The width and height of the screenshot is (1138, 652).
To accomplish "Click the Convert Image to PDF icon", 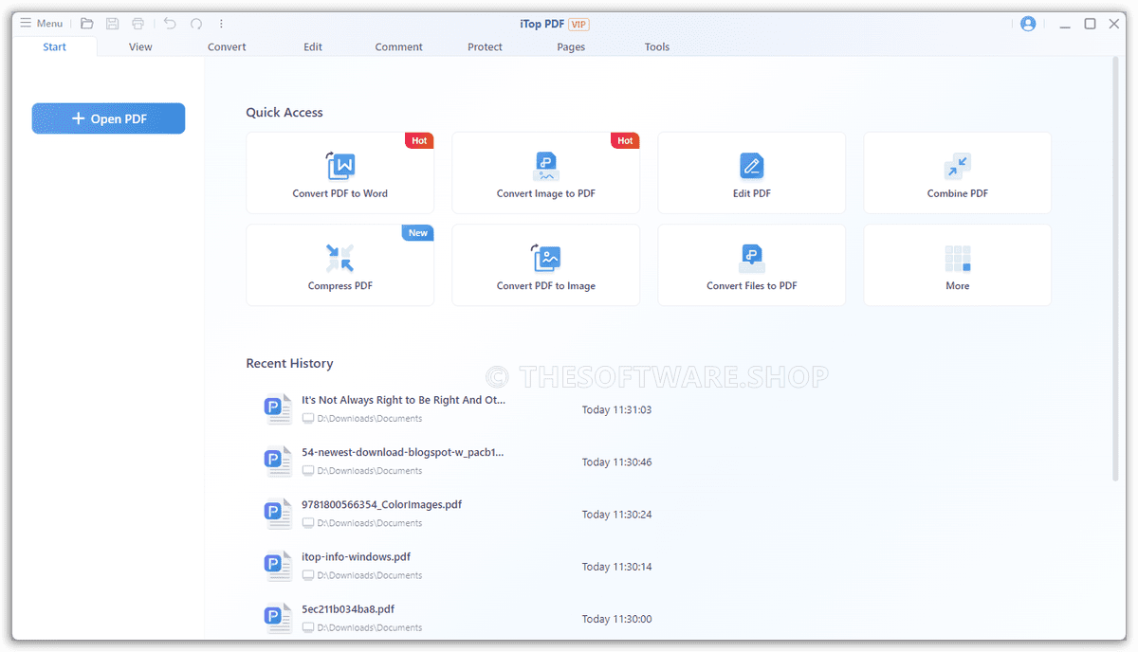I will (546, 166).
